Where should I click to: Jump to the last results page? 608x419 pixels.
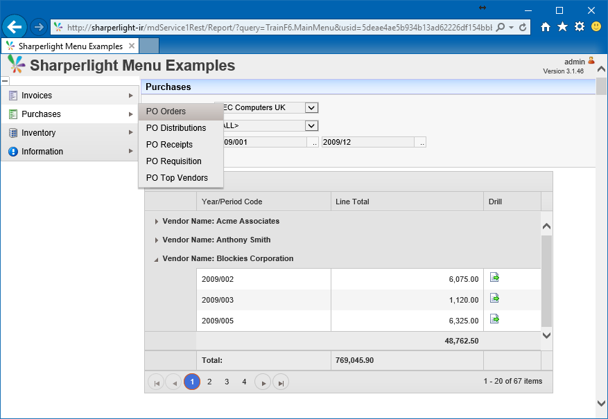tap(281, 382)
